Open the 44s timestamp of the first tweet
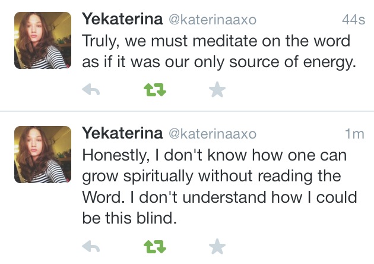Image resolution: width=374 pixels, height=264 pixels. pos(354,20)
